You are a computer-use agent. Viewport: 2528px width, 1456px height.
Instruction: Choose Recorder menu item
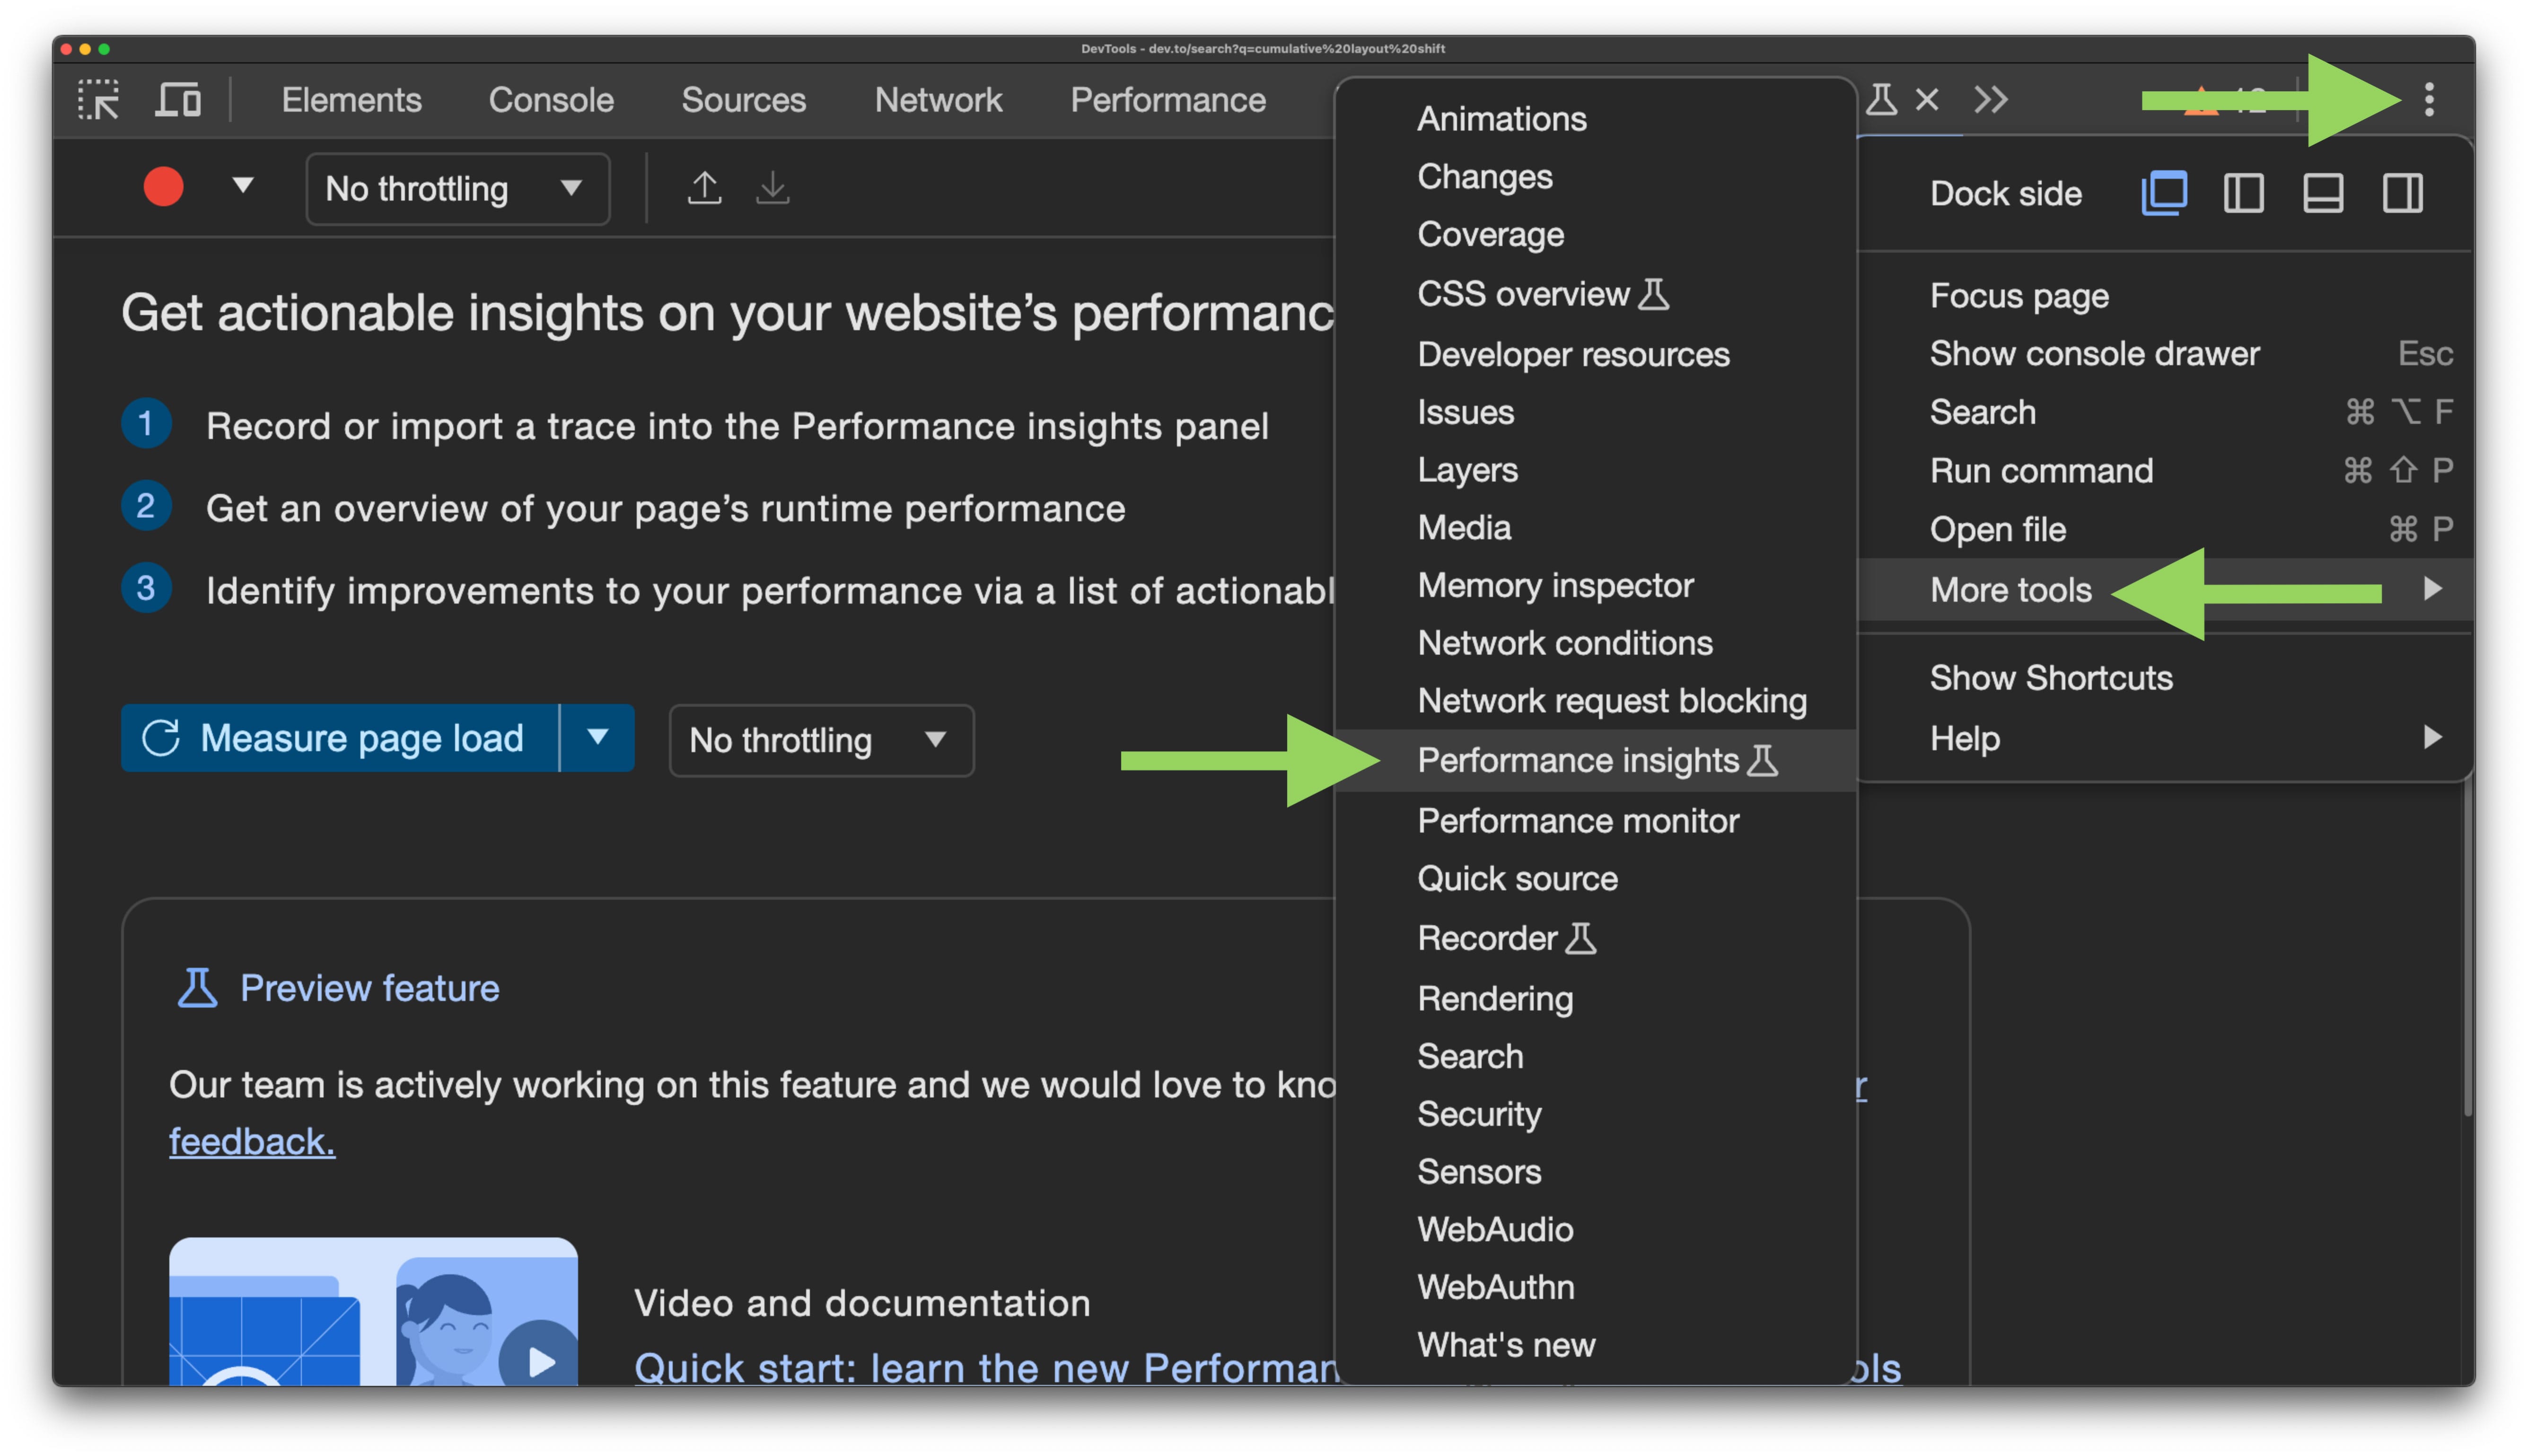[1596, 939]
